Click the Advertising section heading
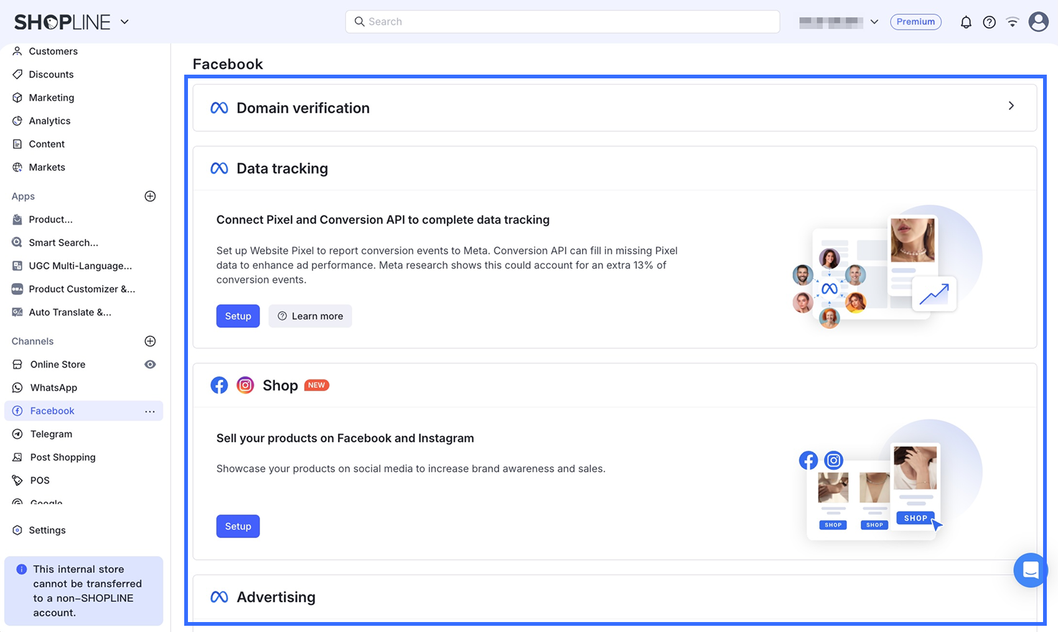The width and height of the screenshot is (1058, 632). tap(276, 597)
